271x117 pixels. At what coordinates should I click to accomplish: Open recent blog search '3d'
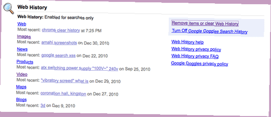(43, 105)
